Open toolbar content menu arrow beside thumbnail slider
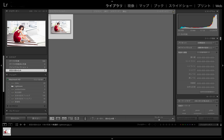Viewport: 224px width, 140px height. point(173,118)
